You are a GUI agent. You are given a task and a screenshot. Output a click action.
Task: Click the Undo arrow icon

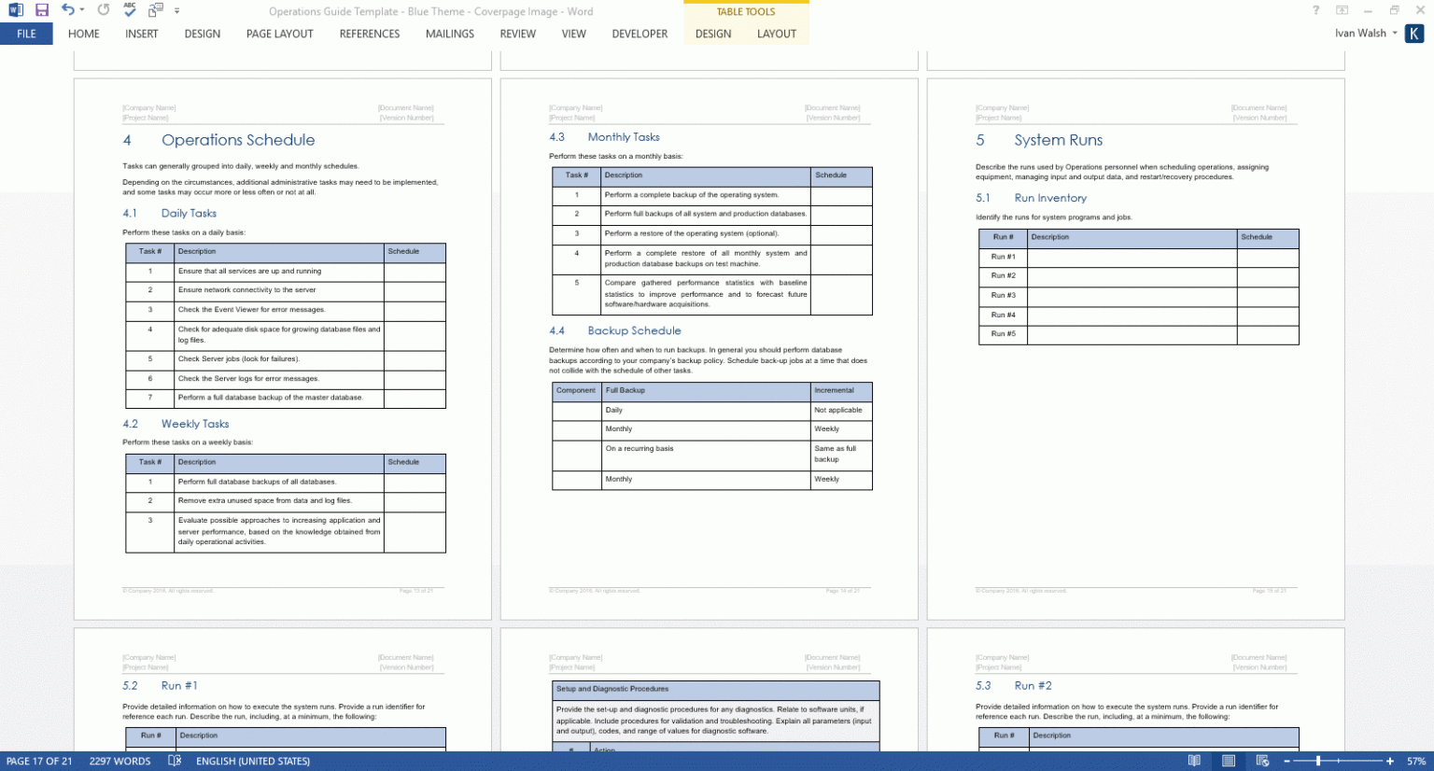click(x=66, y=10)
